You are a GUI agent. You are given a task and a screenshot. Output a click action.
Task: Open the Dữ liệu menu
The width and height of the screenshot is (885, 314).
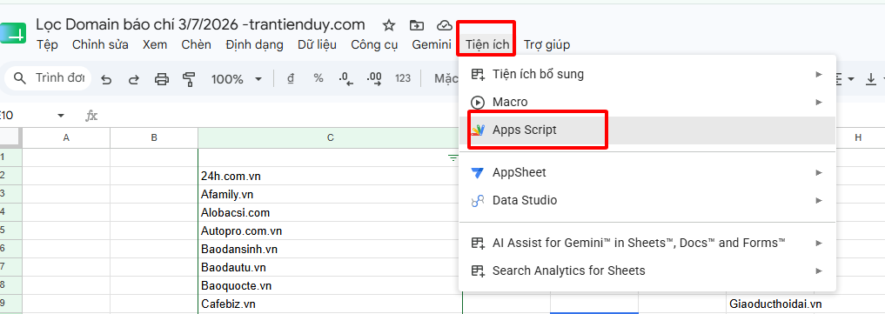pyautogui.click(x=317, y=44)
